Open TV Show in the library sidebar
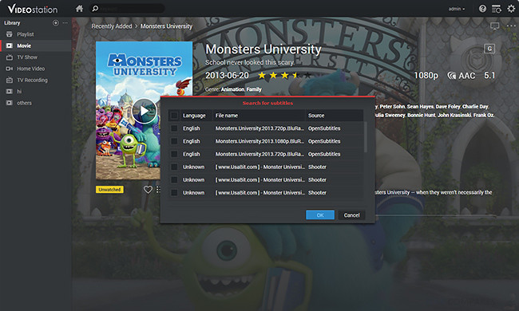This screenshot has height=311, width=519. coord(27,57)
